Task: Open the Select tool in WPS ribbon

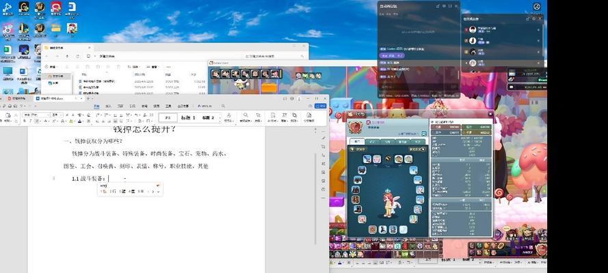Action: [x=257, y=115]
